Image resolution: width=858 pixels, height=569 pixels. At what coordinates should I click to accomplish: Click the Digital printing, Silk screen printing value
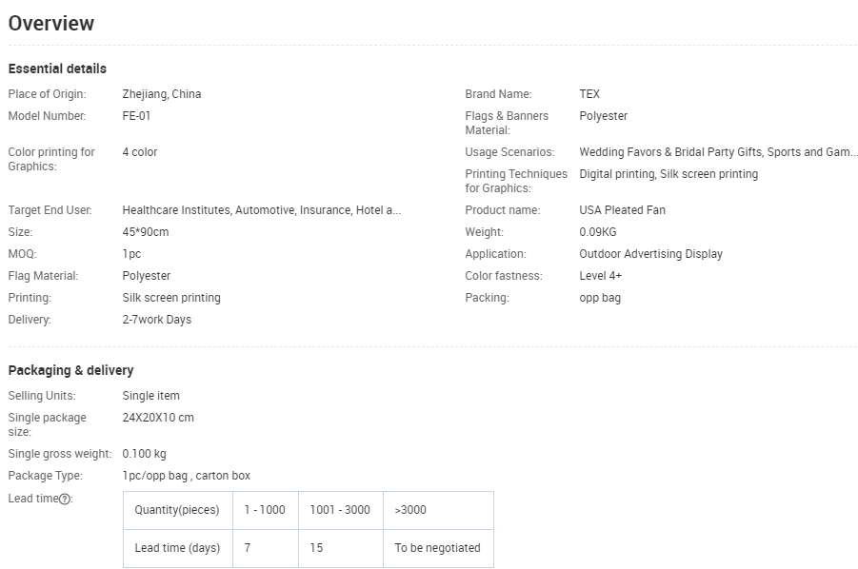tap(668, 174)
